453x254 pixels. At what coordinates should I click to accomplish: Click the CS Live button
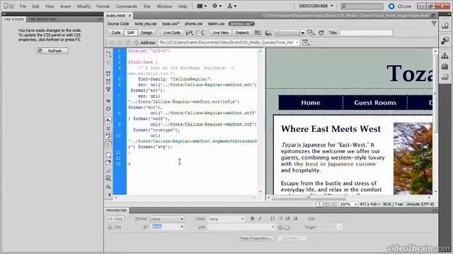click(x=400, y=6)
